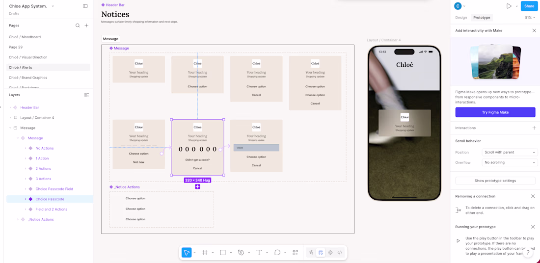Open the play options dropdown arrow

pos(516,6)
